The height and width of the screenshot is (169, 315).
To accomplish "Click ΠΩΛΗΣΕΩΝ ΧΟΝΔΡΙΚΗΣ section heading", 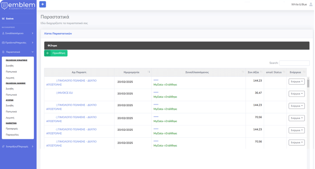I will [x=16, y=60].
